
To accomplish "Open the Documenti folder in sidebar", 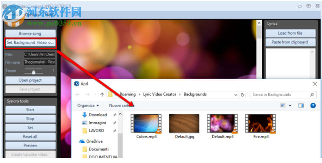I will 96,149.
